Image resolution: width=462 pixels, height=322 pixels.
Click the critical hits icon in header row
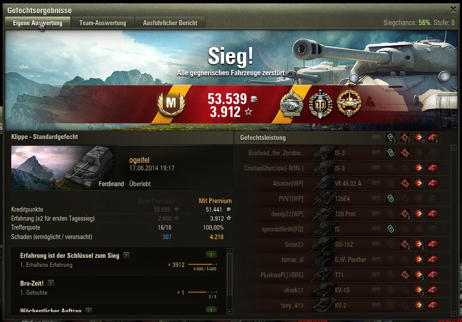point(405,137)
